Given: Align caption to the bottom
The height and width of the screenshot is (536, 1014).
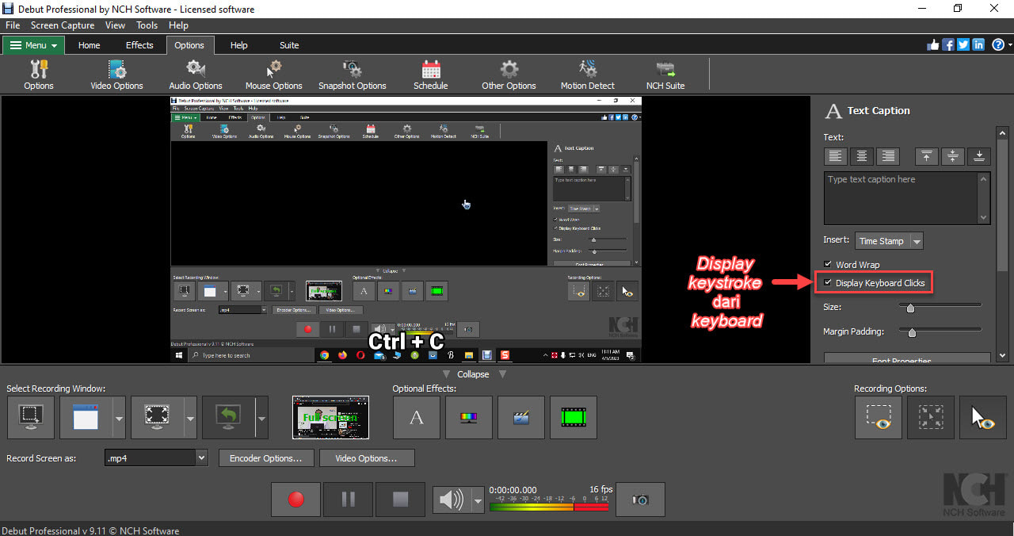Looking at the screenshot, I should tap(979, 156).
